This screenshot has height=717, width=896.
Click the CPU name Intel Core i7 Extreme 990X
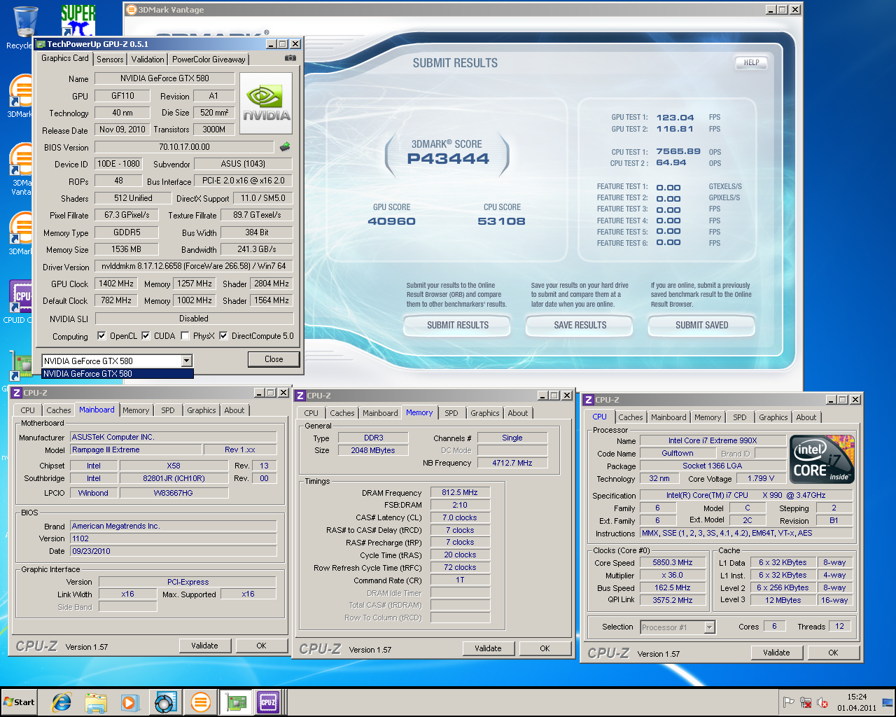[x=713, y=440]
